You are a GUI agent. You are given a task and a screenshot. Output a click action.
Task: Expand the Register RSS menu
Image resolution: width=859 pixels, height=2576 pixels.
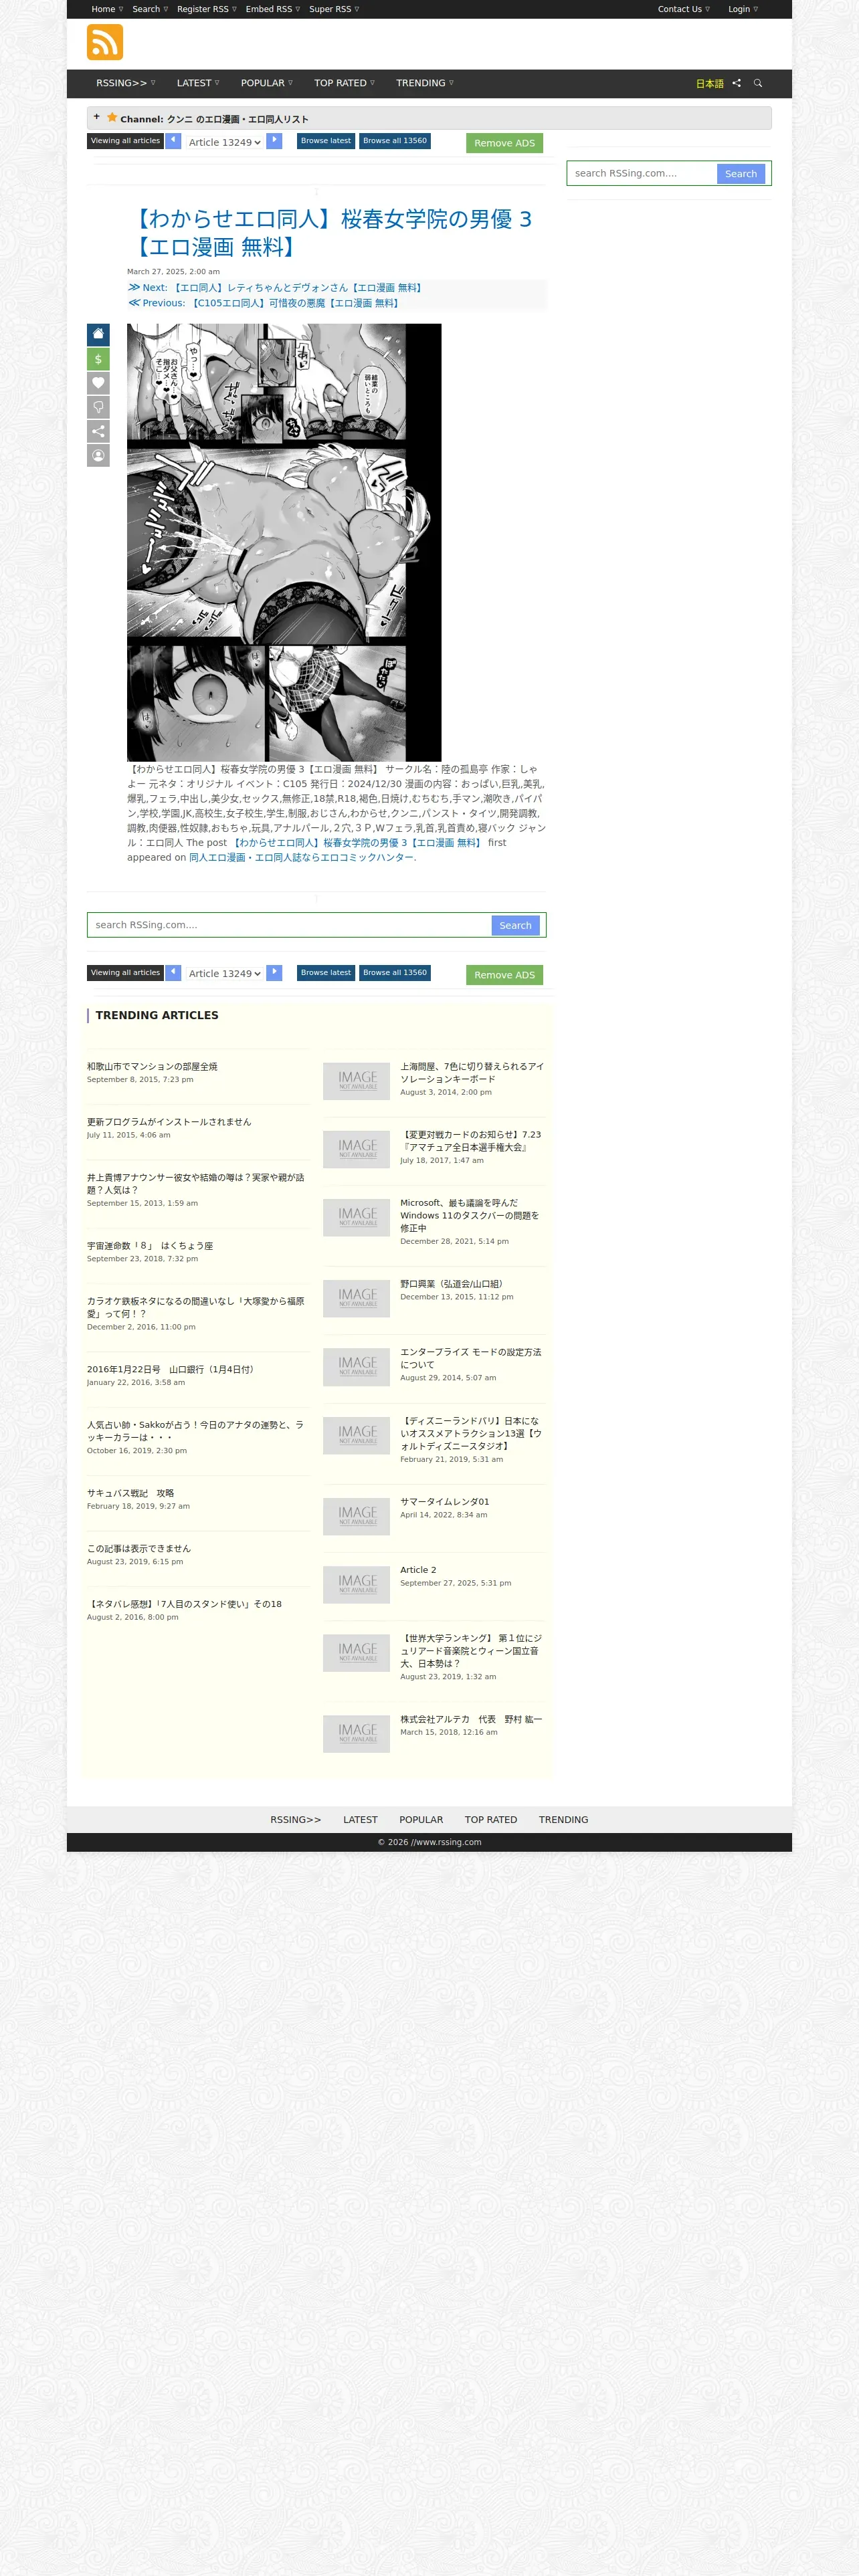207,9
